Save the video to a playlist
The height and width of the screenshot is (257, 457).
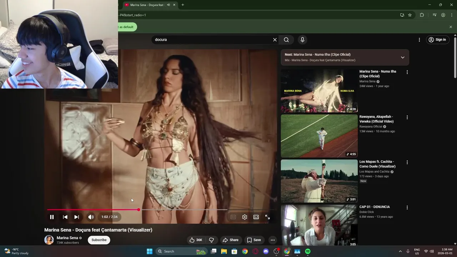click(254, 240)
